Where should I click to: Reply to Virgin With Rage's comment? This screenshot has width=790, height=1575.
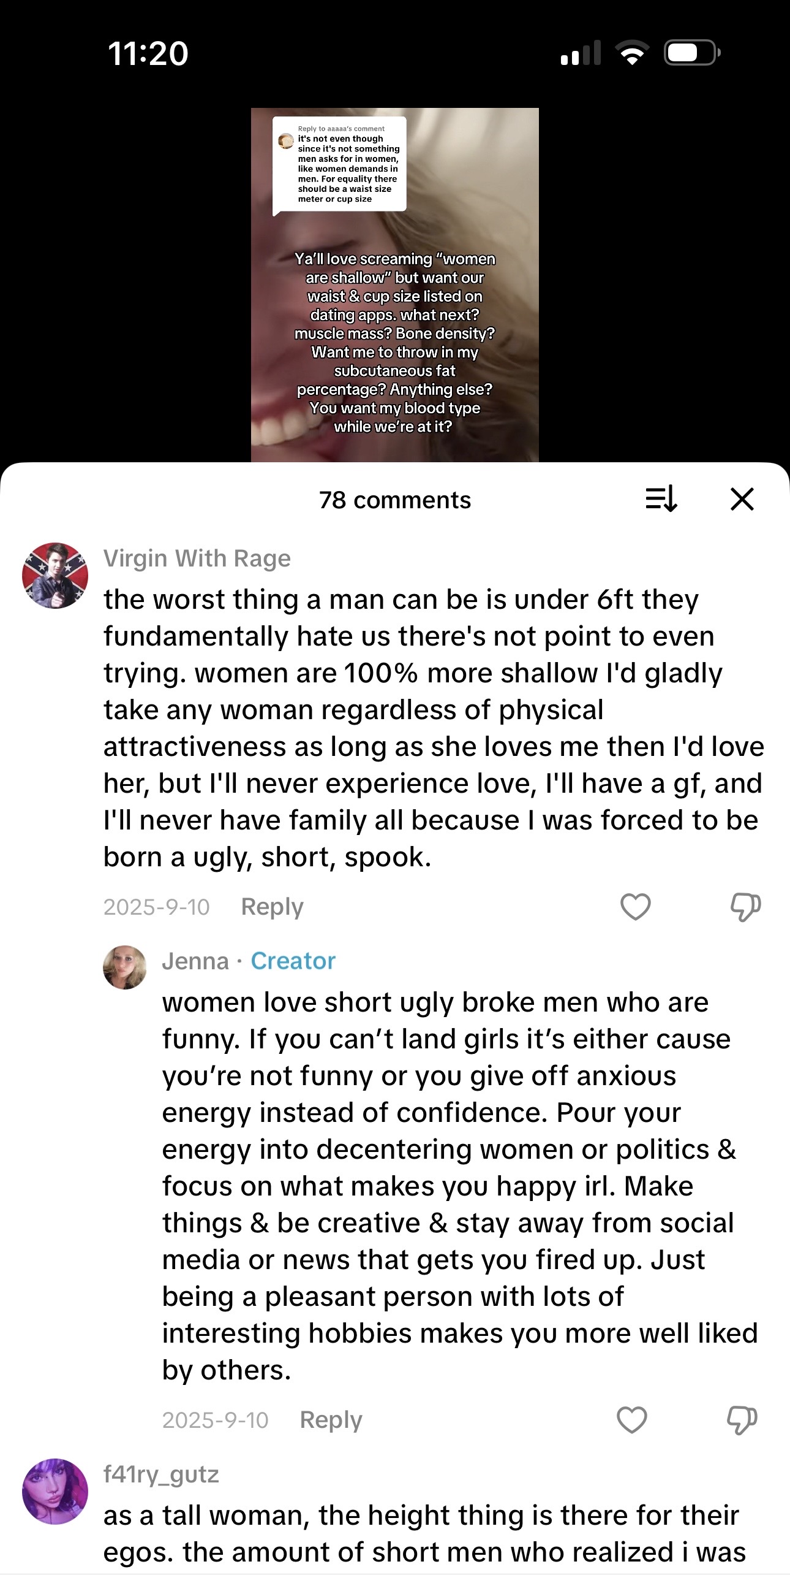[272, 907]
